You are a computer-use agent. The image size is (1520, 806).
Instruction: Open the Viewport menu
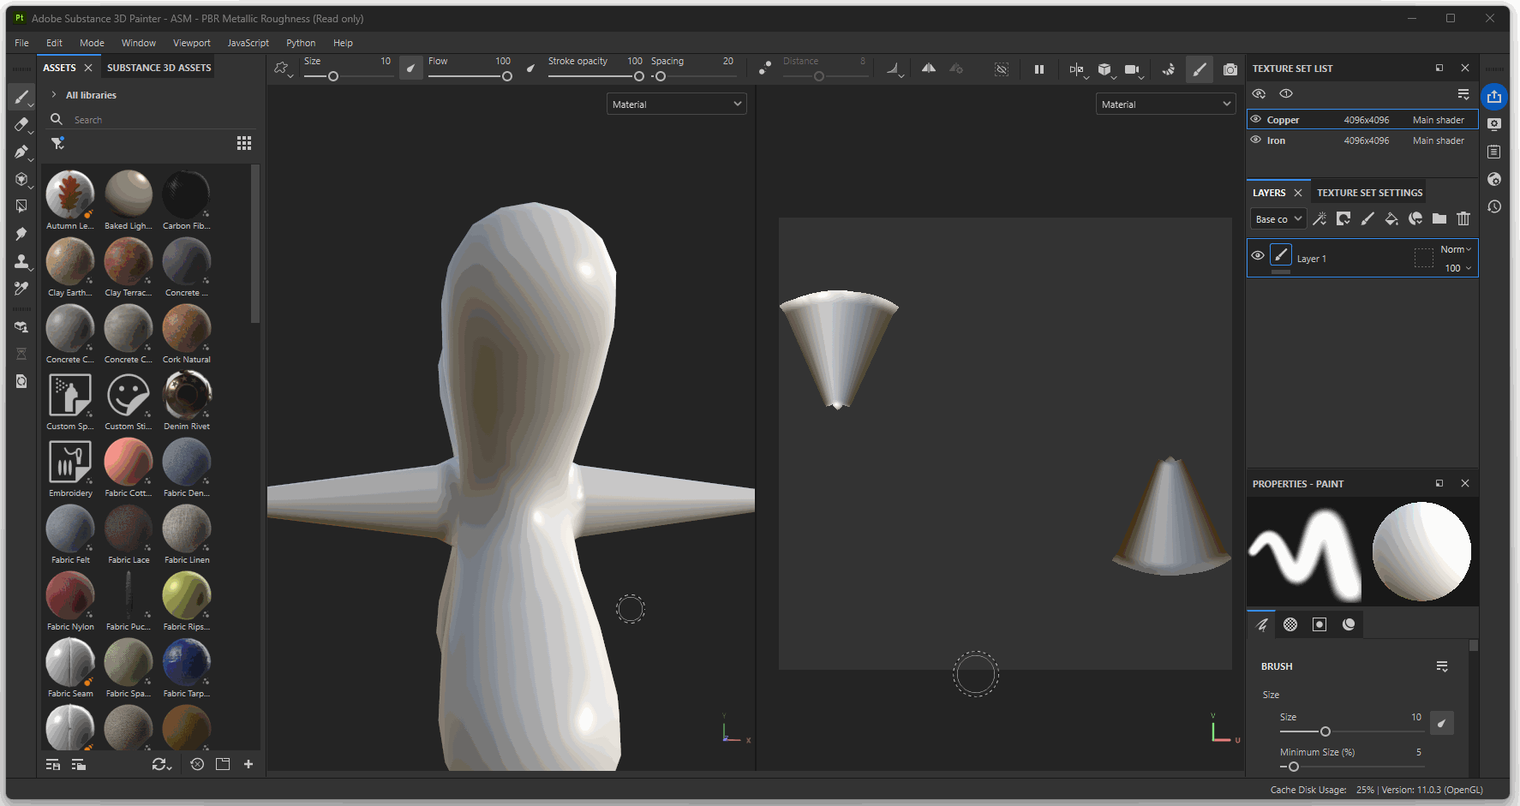click(x=191, y=43)
